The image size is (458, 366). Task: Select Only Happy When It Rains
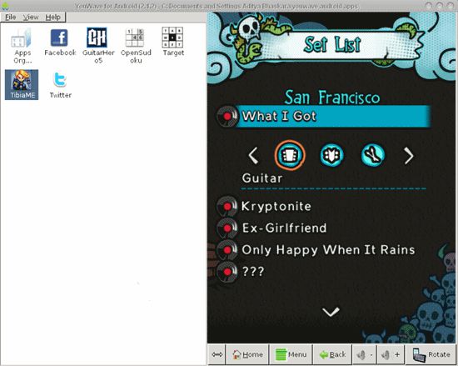(328, 250)
